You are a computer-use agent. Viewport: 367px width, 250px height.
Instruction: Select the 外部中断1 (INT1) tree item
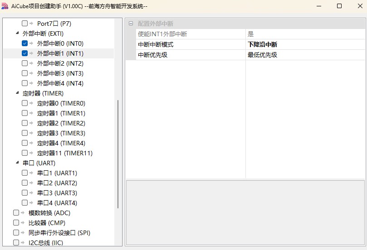pos(60,53)
